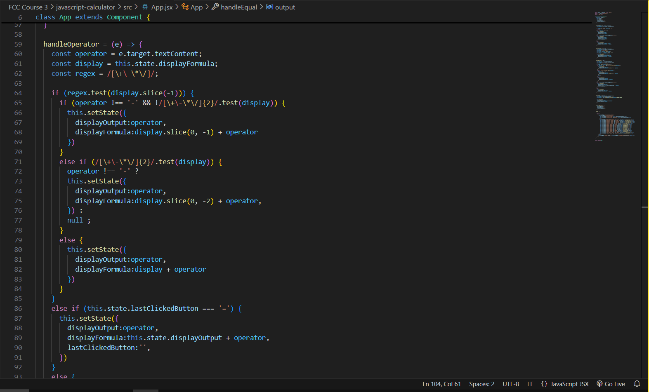The width and height of the screenshot is (649, 392).
Task: Click the wrench icon beside handleEqual
Action: (x=215, y=7)
